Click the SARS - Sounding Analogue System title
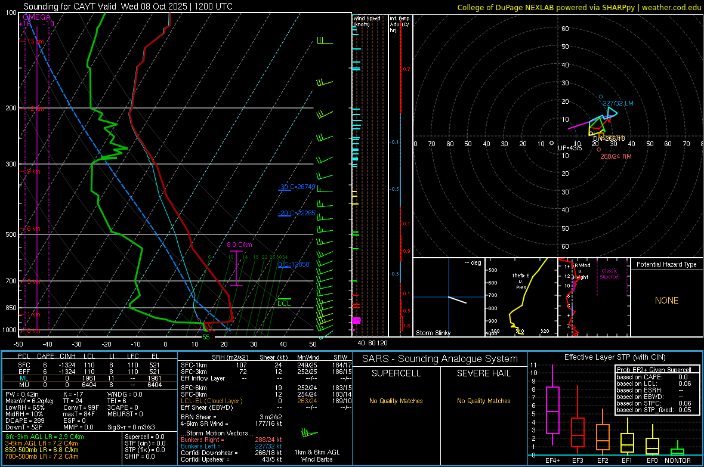Image resolution: width=704 pixels, height=467 pixels. click(x=440, y=358)
